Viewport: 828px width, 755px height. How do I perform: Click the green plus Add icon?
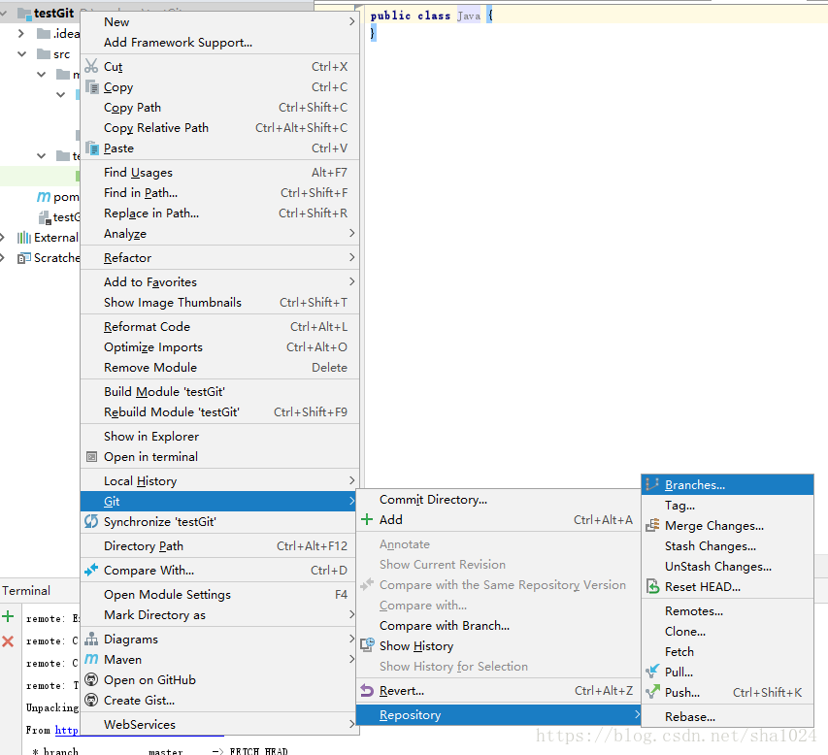(367, 519)
